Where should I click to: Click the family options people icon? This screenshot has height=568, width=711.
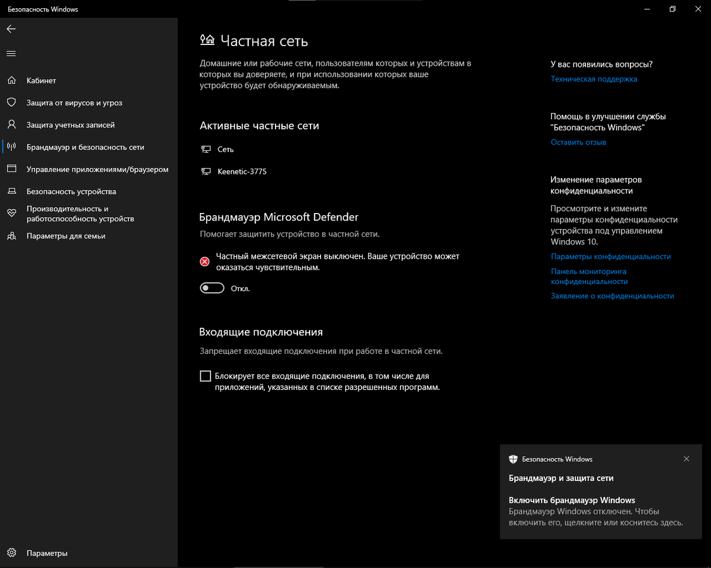[x=11, y=235]
